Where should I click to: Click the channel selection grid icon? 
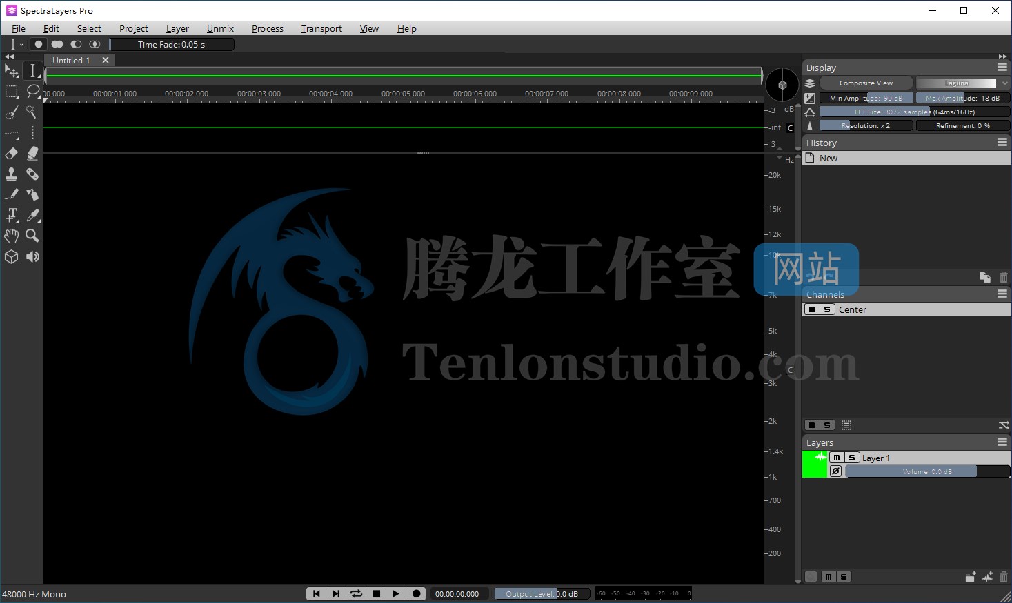pyautogui.click(x=846, y=425)
